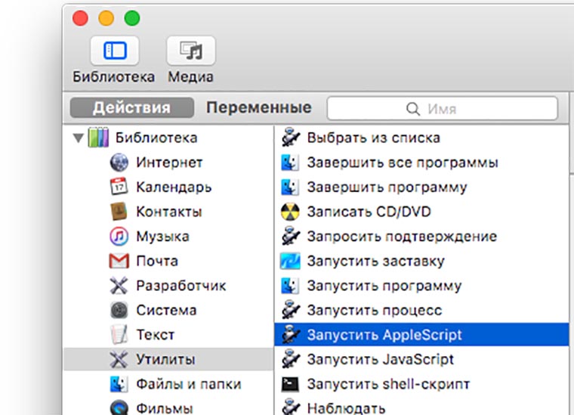Select the action 'Запросить подтверждение'
The height and width of the screenshot is (415, 574).
point(402,237)
